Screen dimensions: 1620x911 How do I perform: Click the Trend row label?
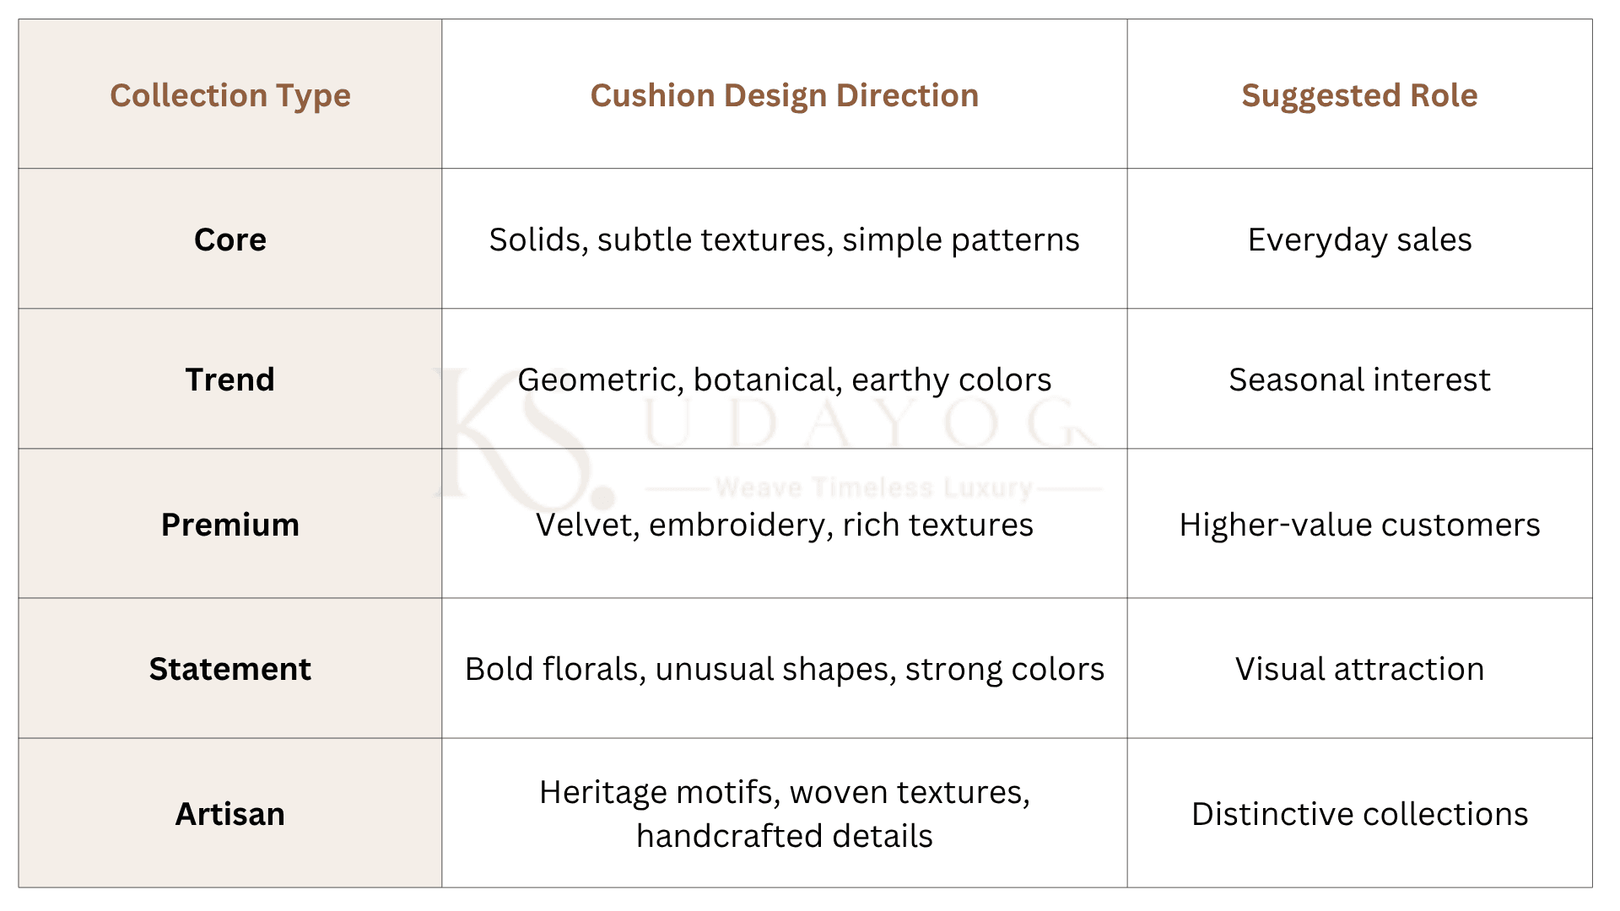tap(230, 380)
